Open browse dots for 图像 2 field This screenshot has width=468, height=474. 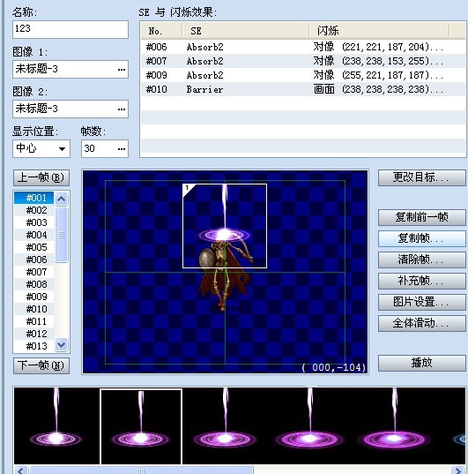pyautogui.click(x=122, y=109)
